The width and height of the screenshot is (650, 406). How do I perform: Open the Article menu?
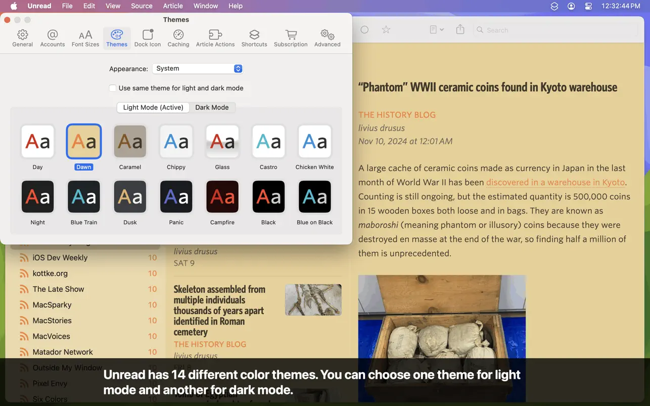pyautogui.click(x=173, y=6)
